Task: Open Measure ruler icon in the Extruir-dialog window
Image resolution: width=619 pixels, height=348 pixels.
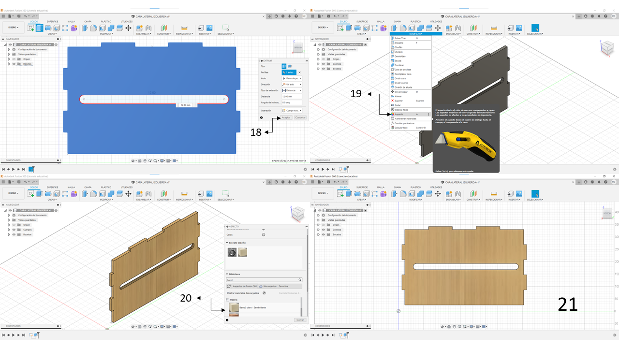Action: (x=184, y=28)
